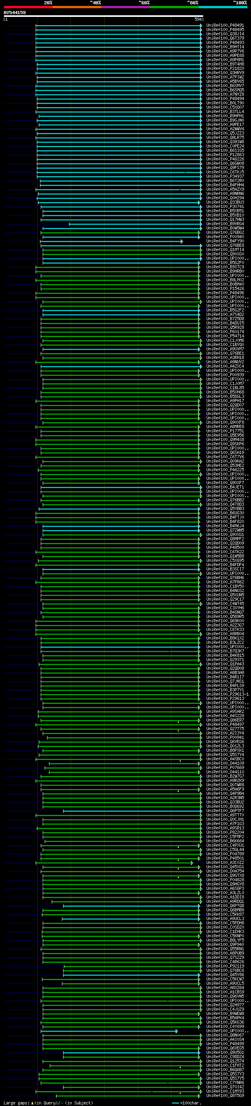Click label UniRef100_O44109

point(225,763)
